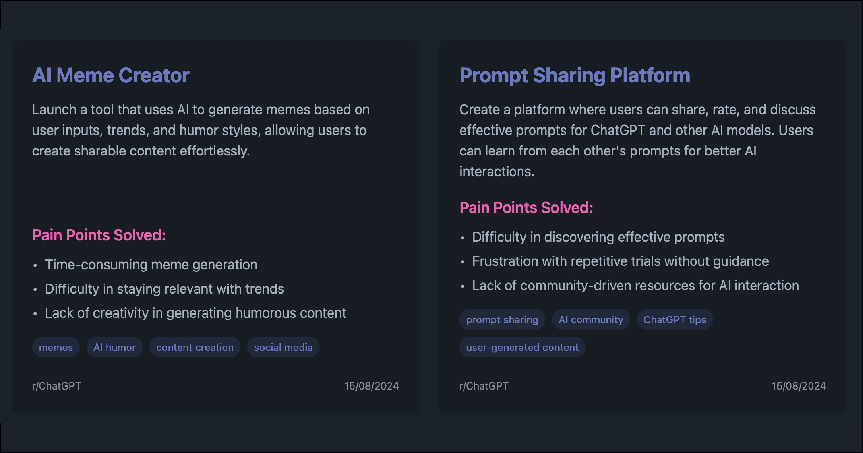Open r/ChatGPT link on Prompt Sharing Platform card
The width and height of the screenshot is (863, 453).
(x=484, y=386)
